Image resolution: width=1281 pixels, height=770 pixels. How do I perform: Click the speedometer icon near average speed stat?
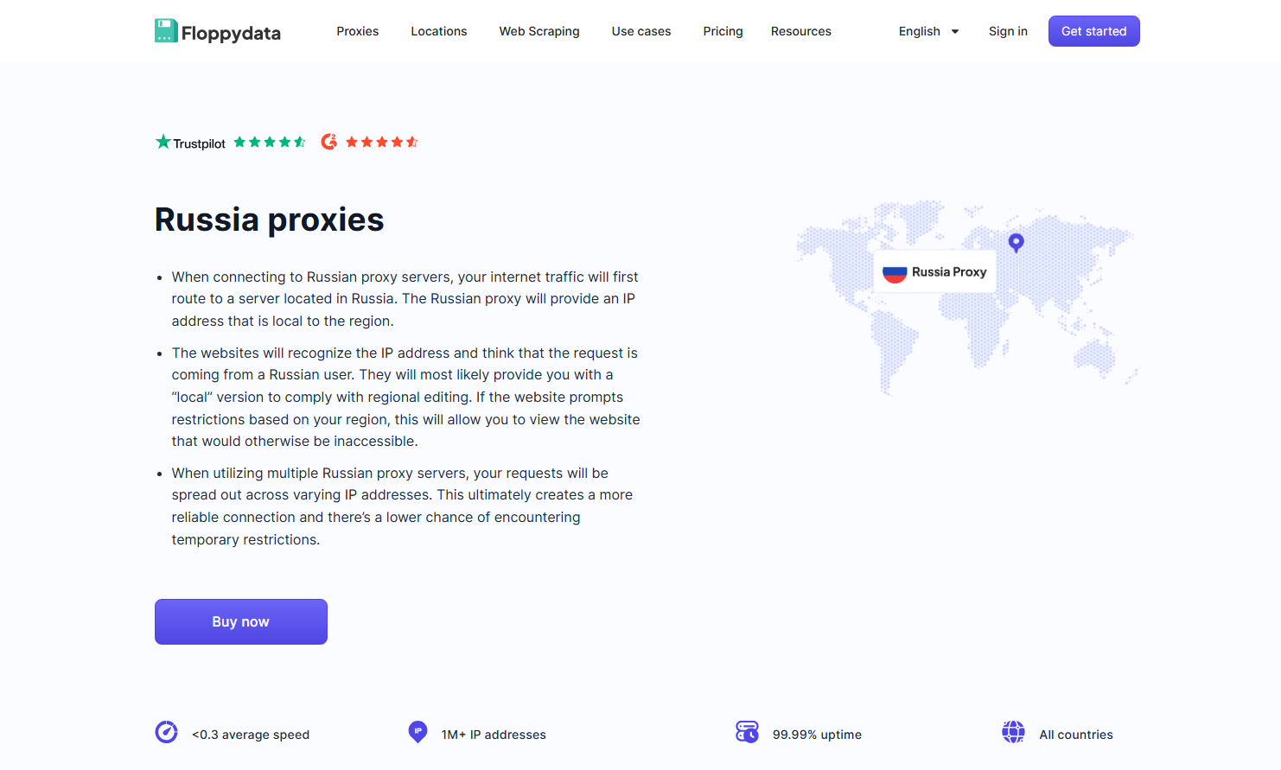(166, 733)
